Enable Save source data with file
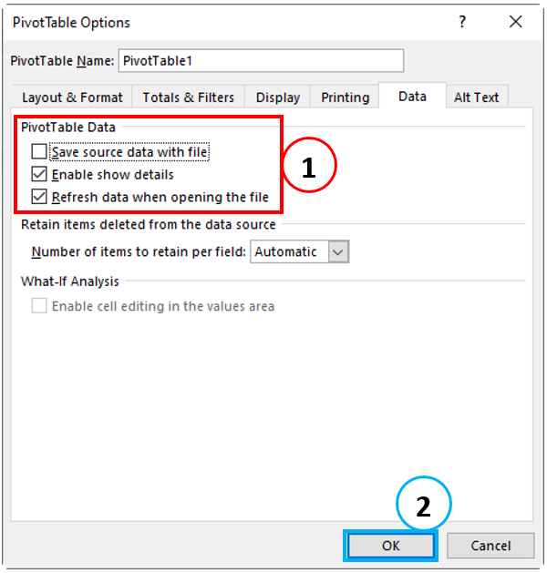This screenshot has height=573, width=547. [39, 151]
